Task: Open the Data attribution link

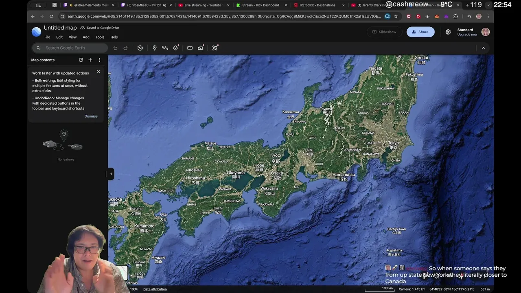Action: [155, 289]
